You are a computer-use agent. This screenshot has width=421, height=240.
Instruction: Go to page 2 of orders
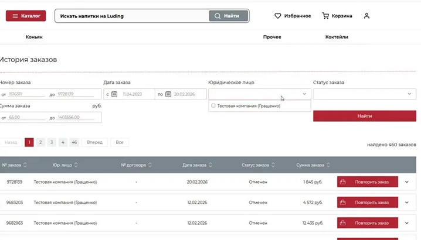(x=40, y=142)
